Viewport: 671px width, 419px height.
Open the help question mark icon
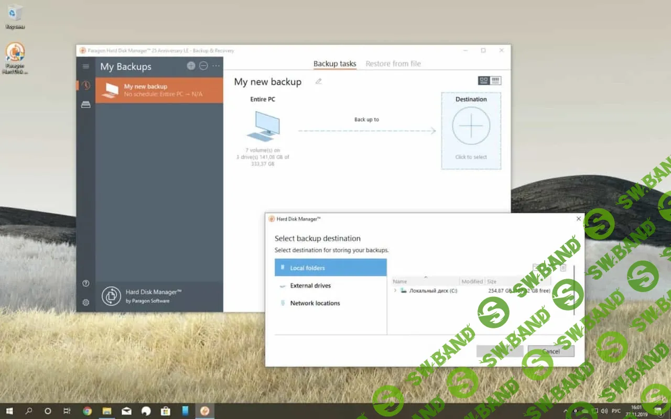click(85, 283)
